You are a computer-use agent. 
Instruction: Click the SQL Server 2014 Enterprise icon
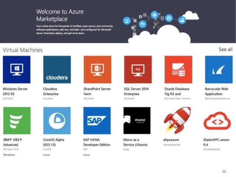click(x=138, y=69)
